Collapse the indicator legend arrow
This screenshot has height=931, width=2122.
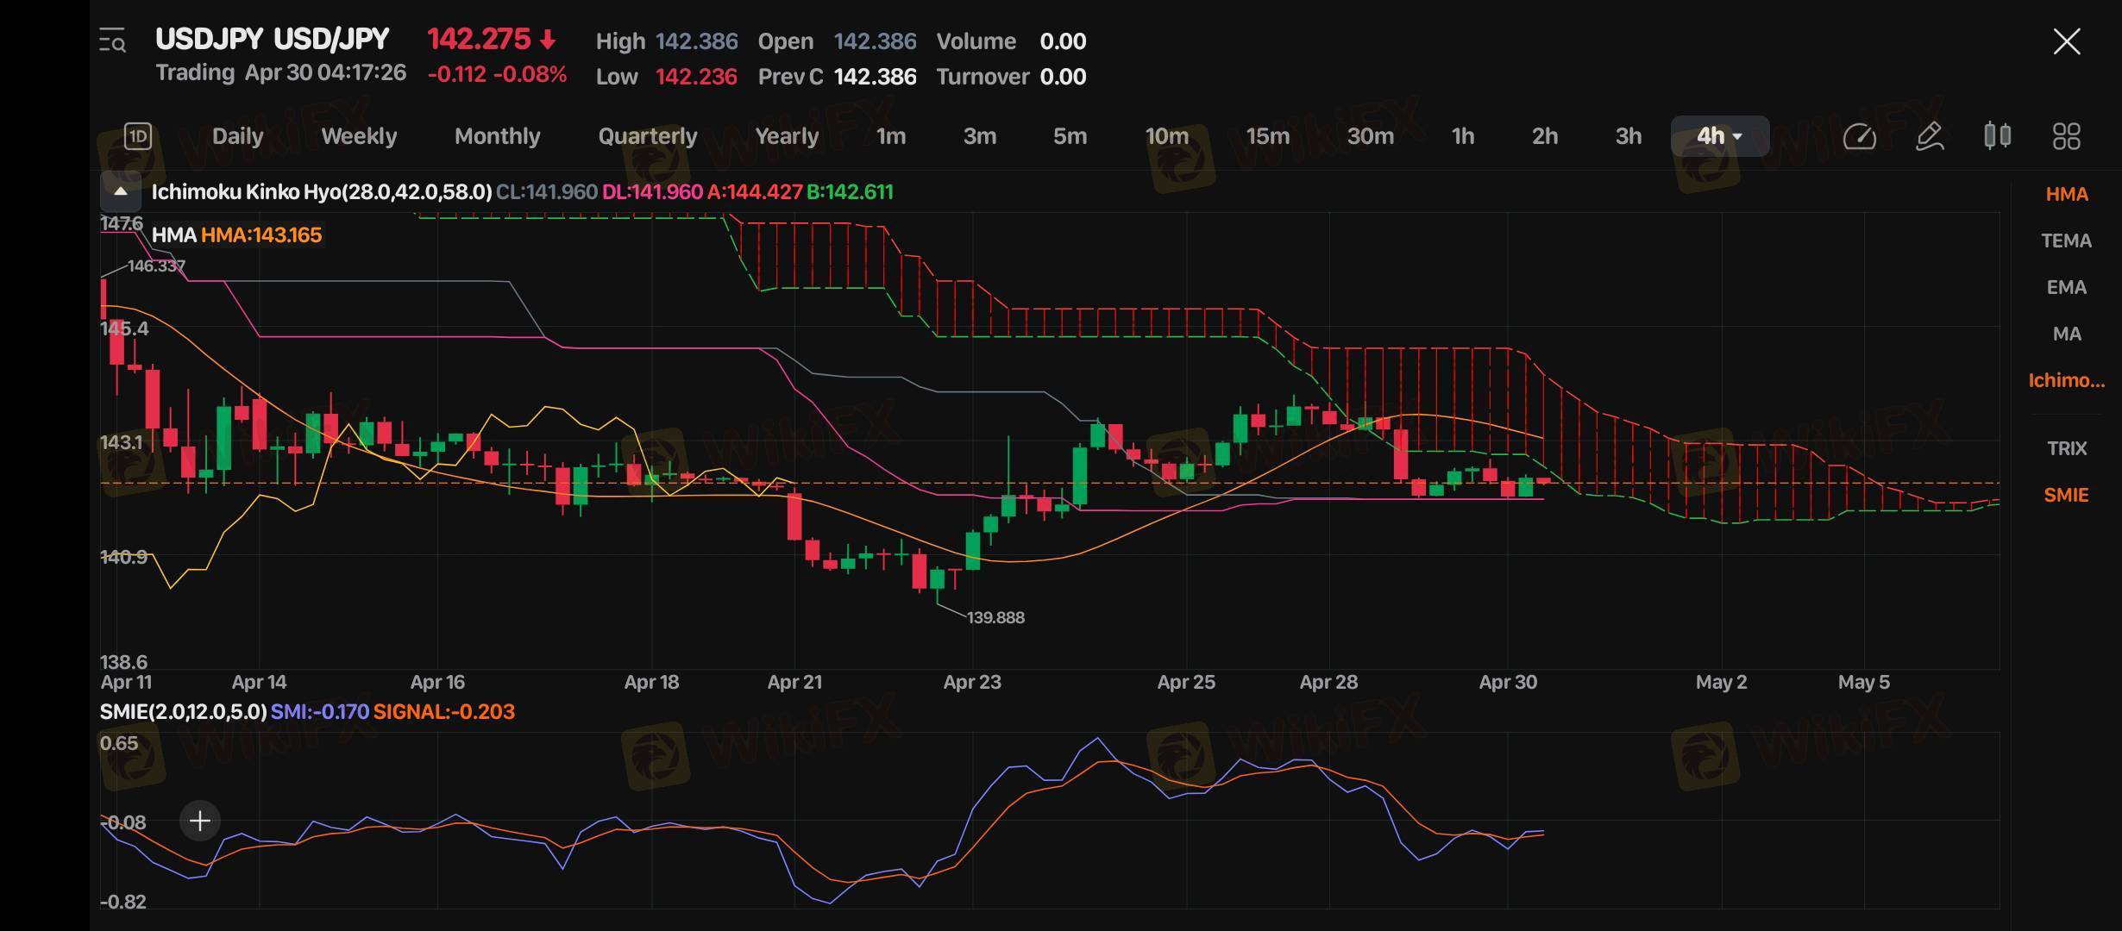(121, 191)
